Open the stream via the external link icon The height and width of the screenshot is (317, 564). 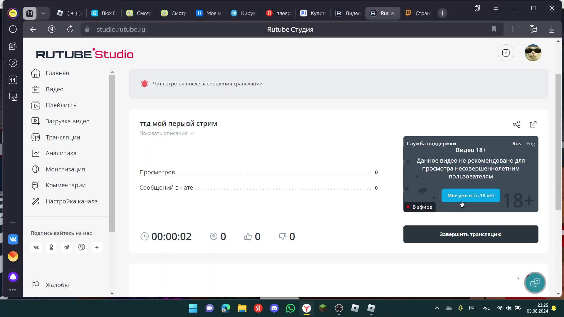533,124
